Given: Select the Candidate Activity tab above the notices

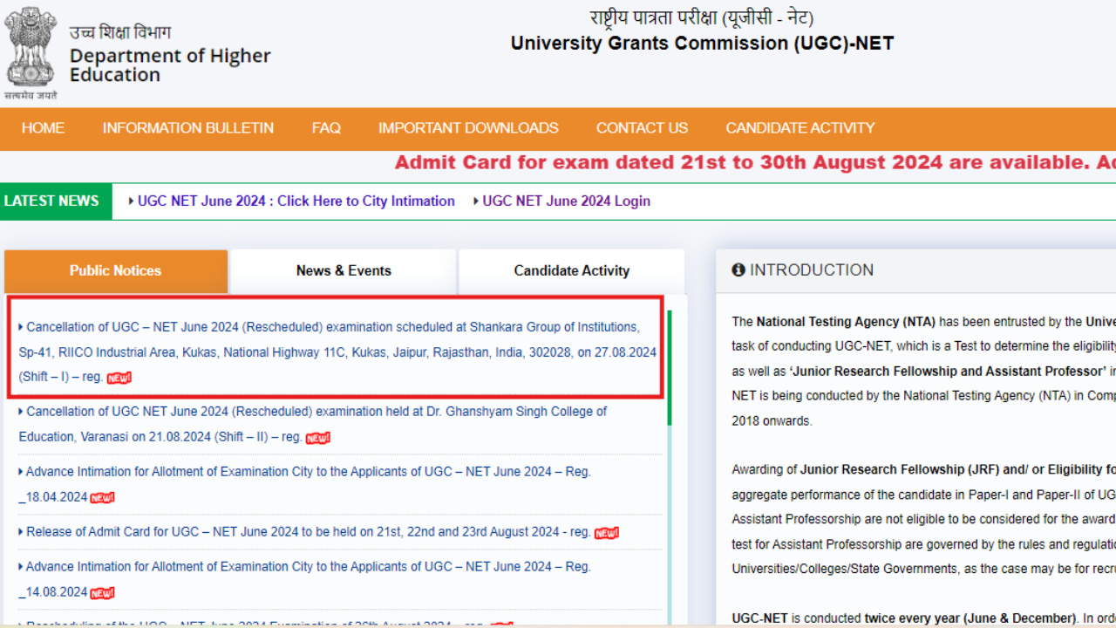Looking at the screenshot, I should point(572,271).
